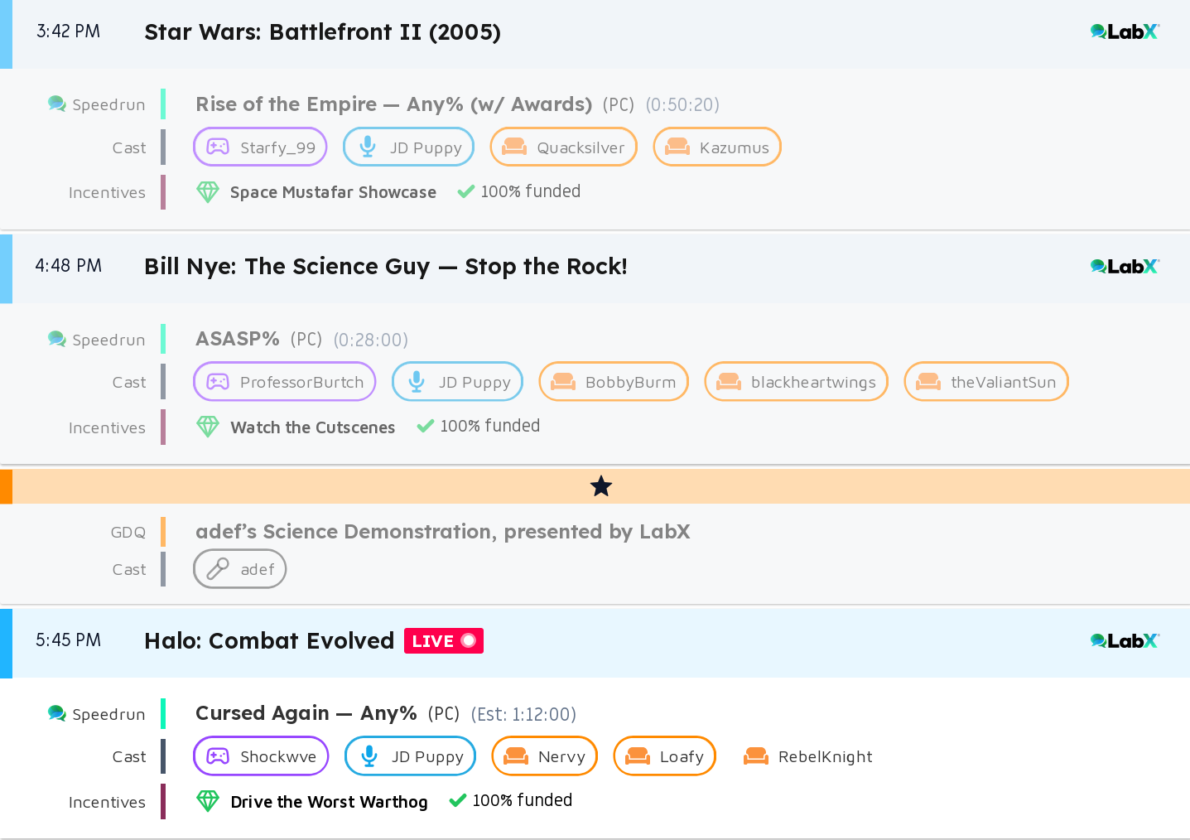Open the Loafy couch pill
The image size is (1190, 840).
[665, 756]
